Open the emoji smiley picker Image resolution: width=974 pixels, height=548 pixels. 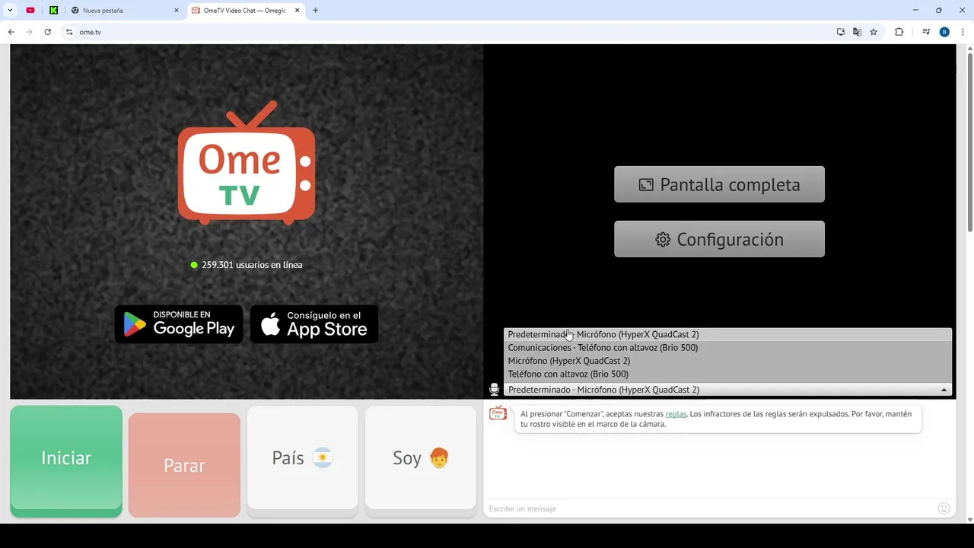point(944,508)
